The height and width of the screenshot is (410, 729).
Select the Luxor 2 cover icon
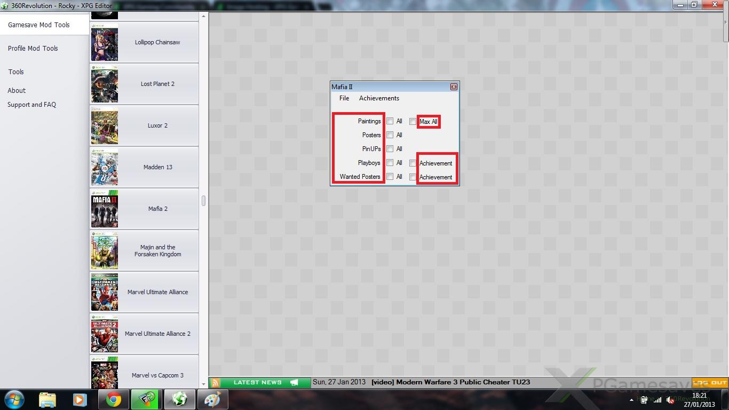[x=105, y=125]
